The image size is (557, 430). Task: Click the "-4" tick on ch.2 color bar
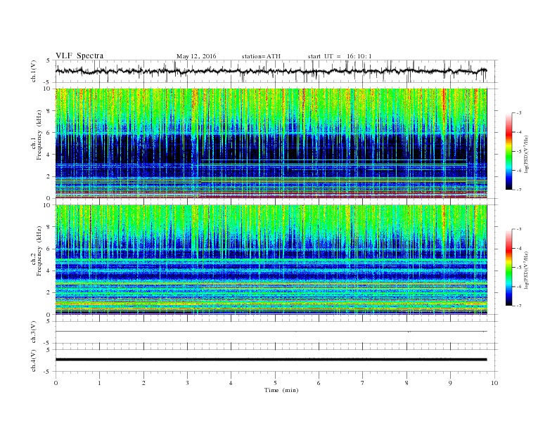tap(519, 248)
